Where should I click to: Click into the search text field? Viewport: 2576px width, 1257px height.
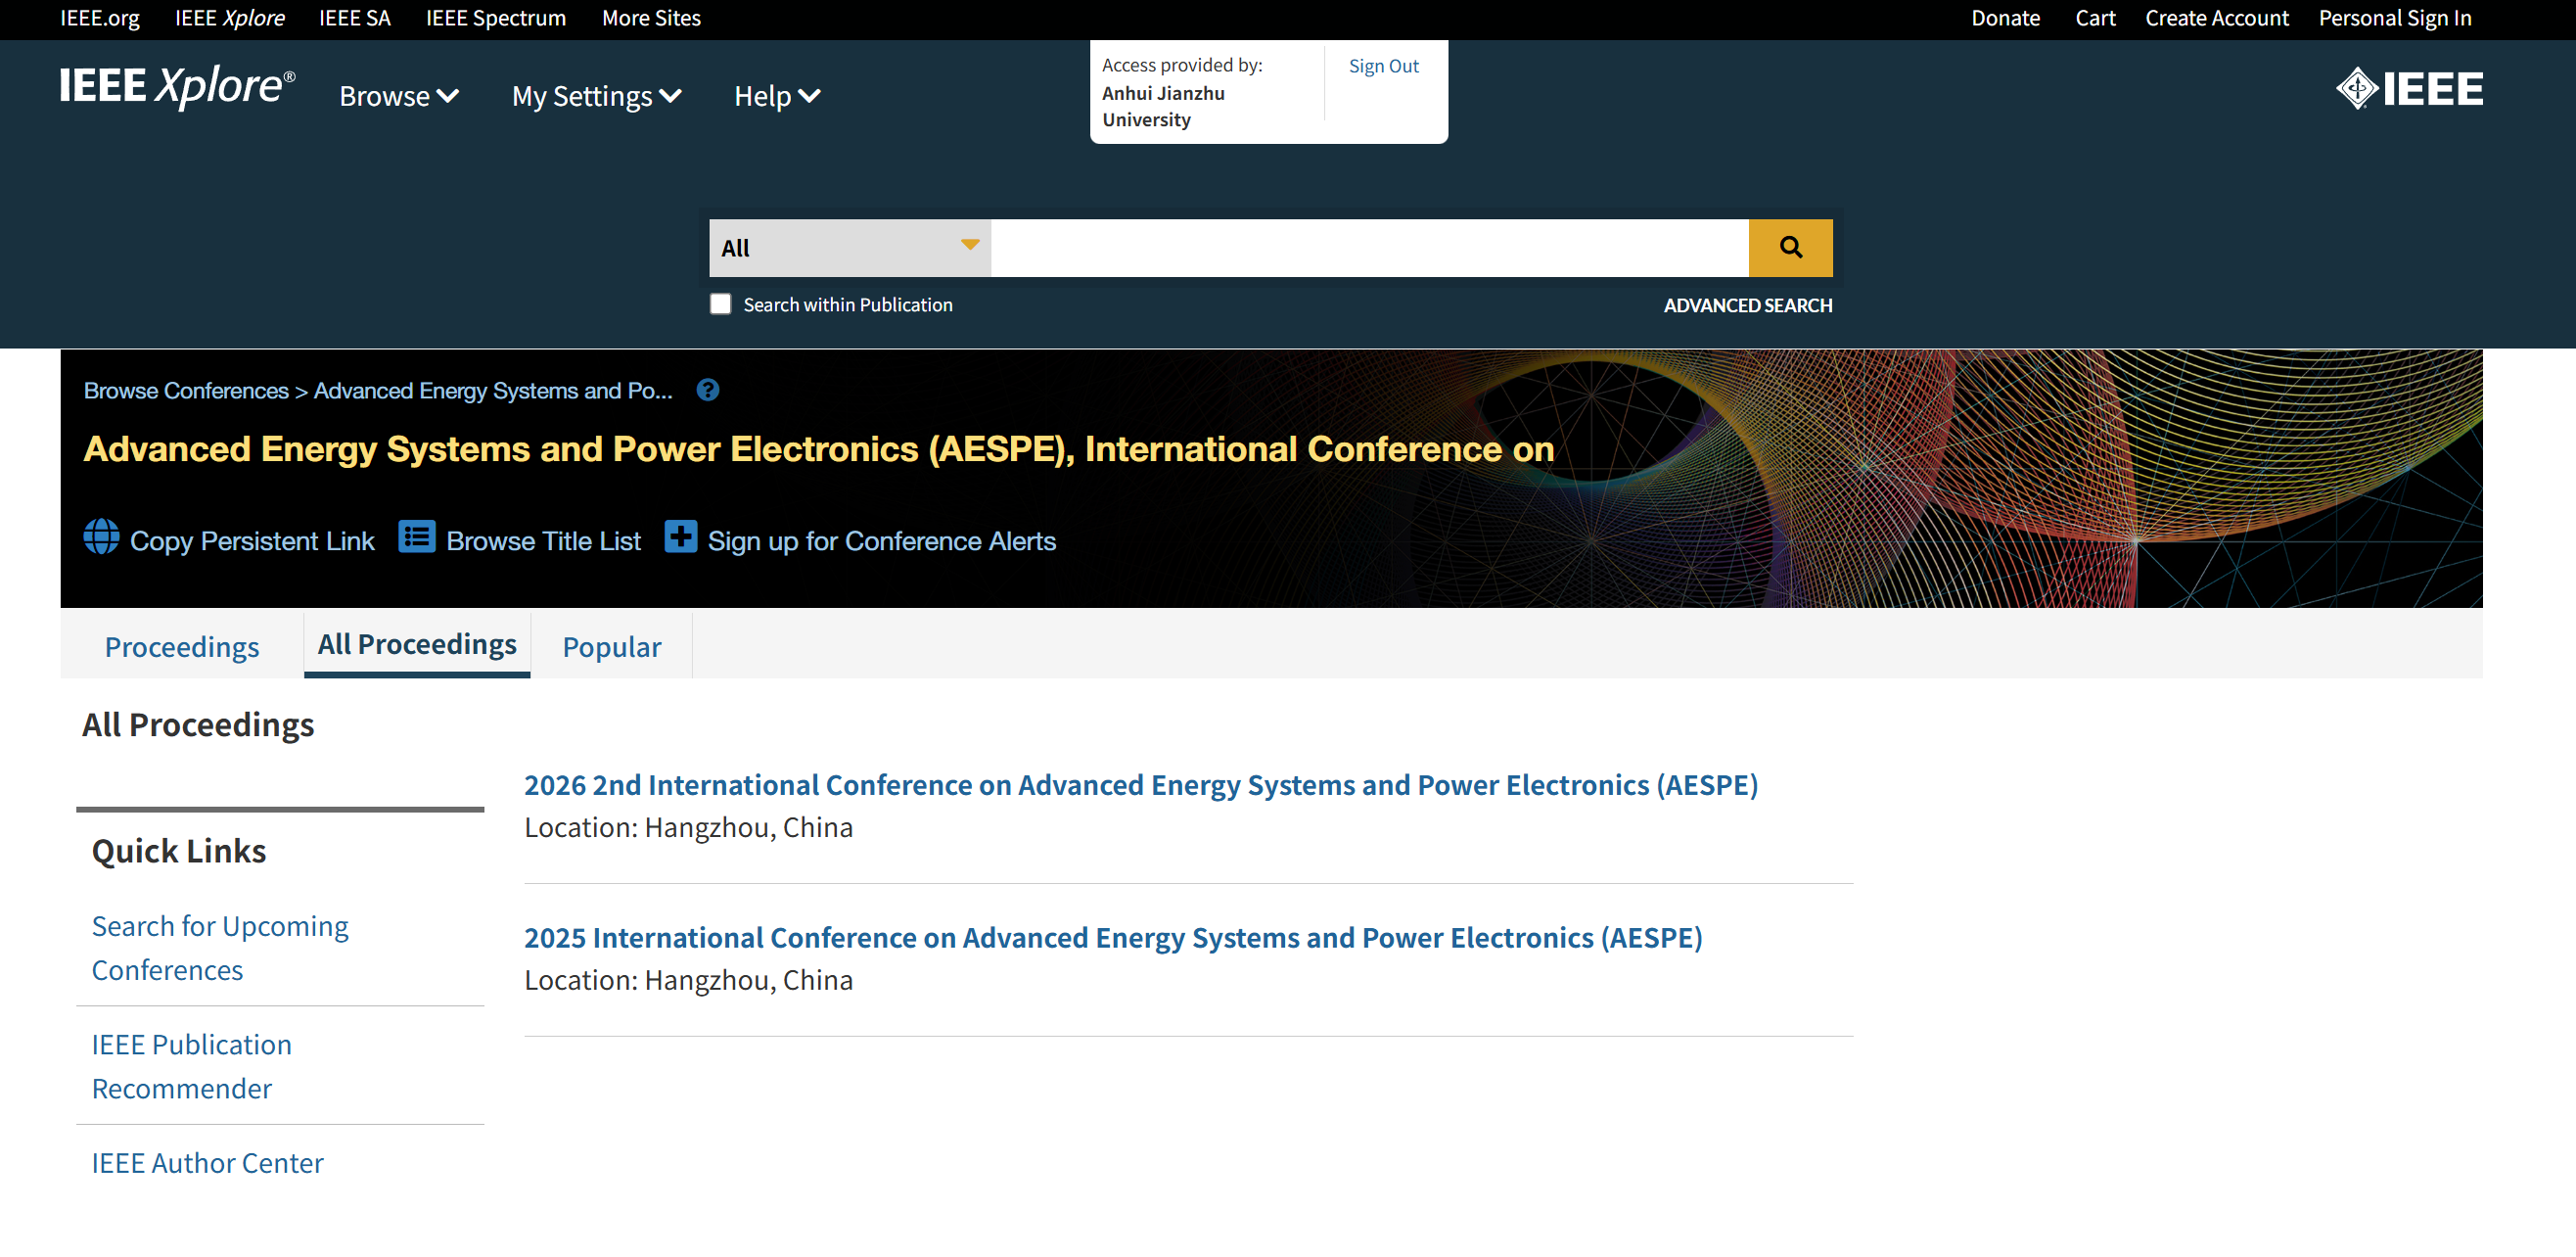[1369, 247]
